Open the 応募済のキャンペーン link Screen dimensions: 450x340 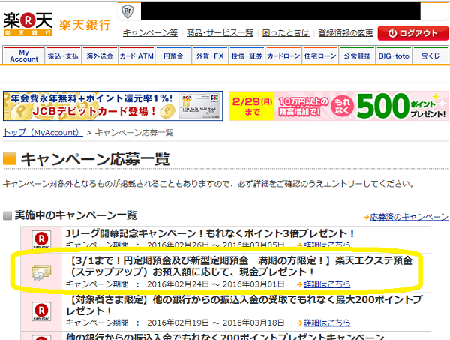[x=409, y=217]
